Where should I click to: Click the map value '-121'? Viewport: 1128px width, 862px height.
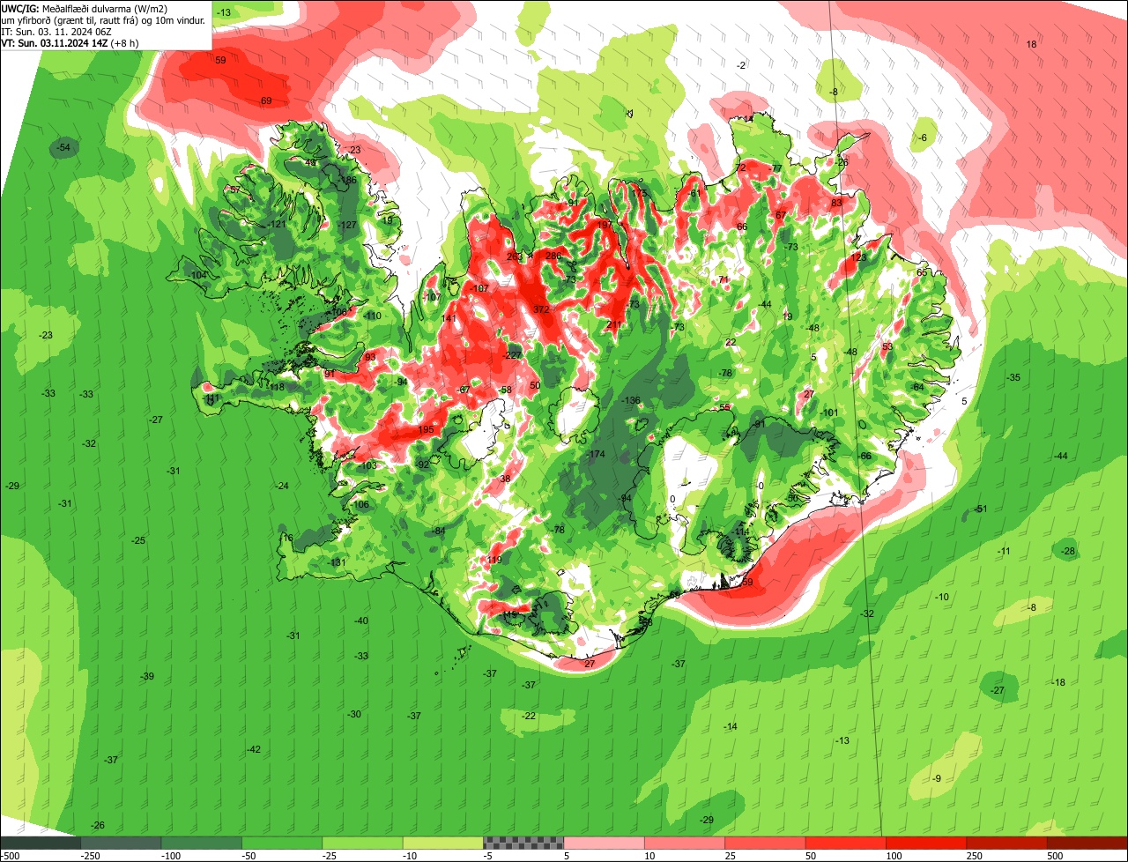(x=277, y=225)
